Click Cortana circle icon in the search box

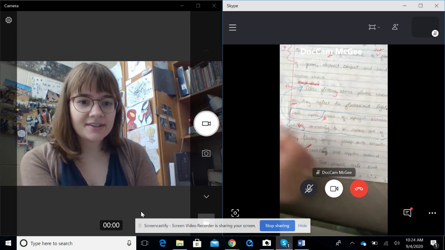click(x=24, y=243)
